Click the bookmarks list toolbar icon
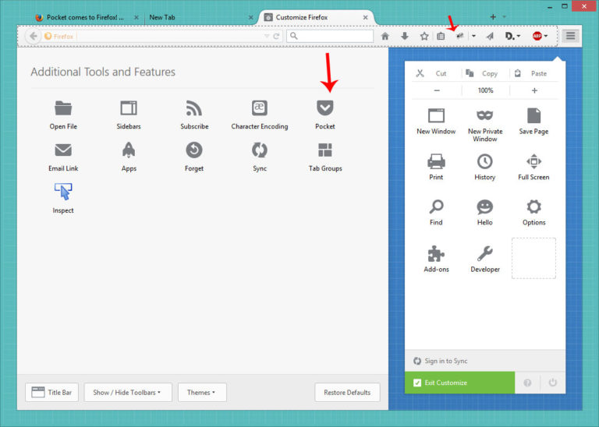 tap(441, 37)
